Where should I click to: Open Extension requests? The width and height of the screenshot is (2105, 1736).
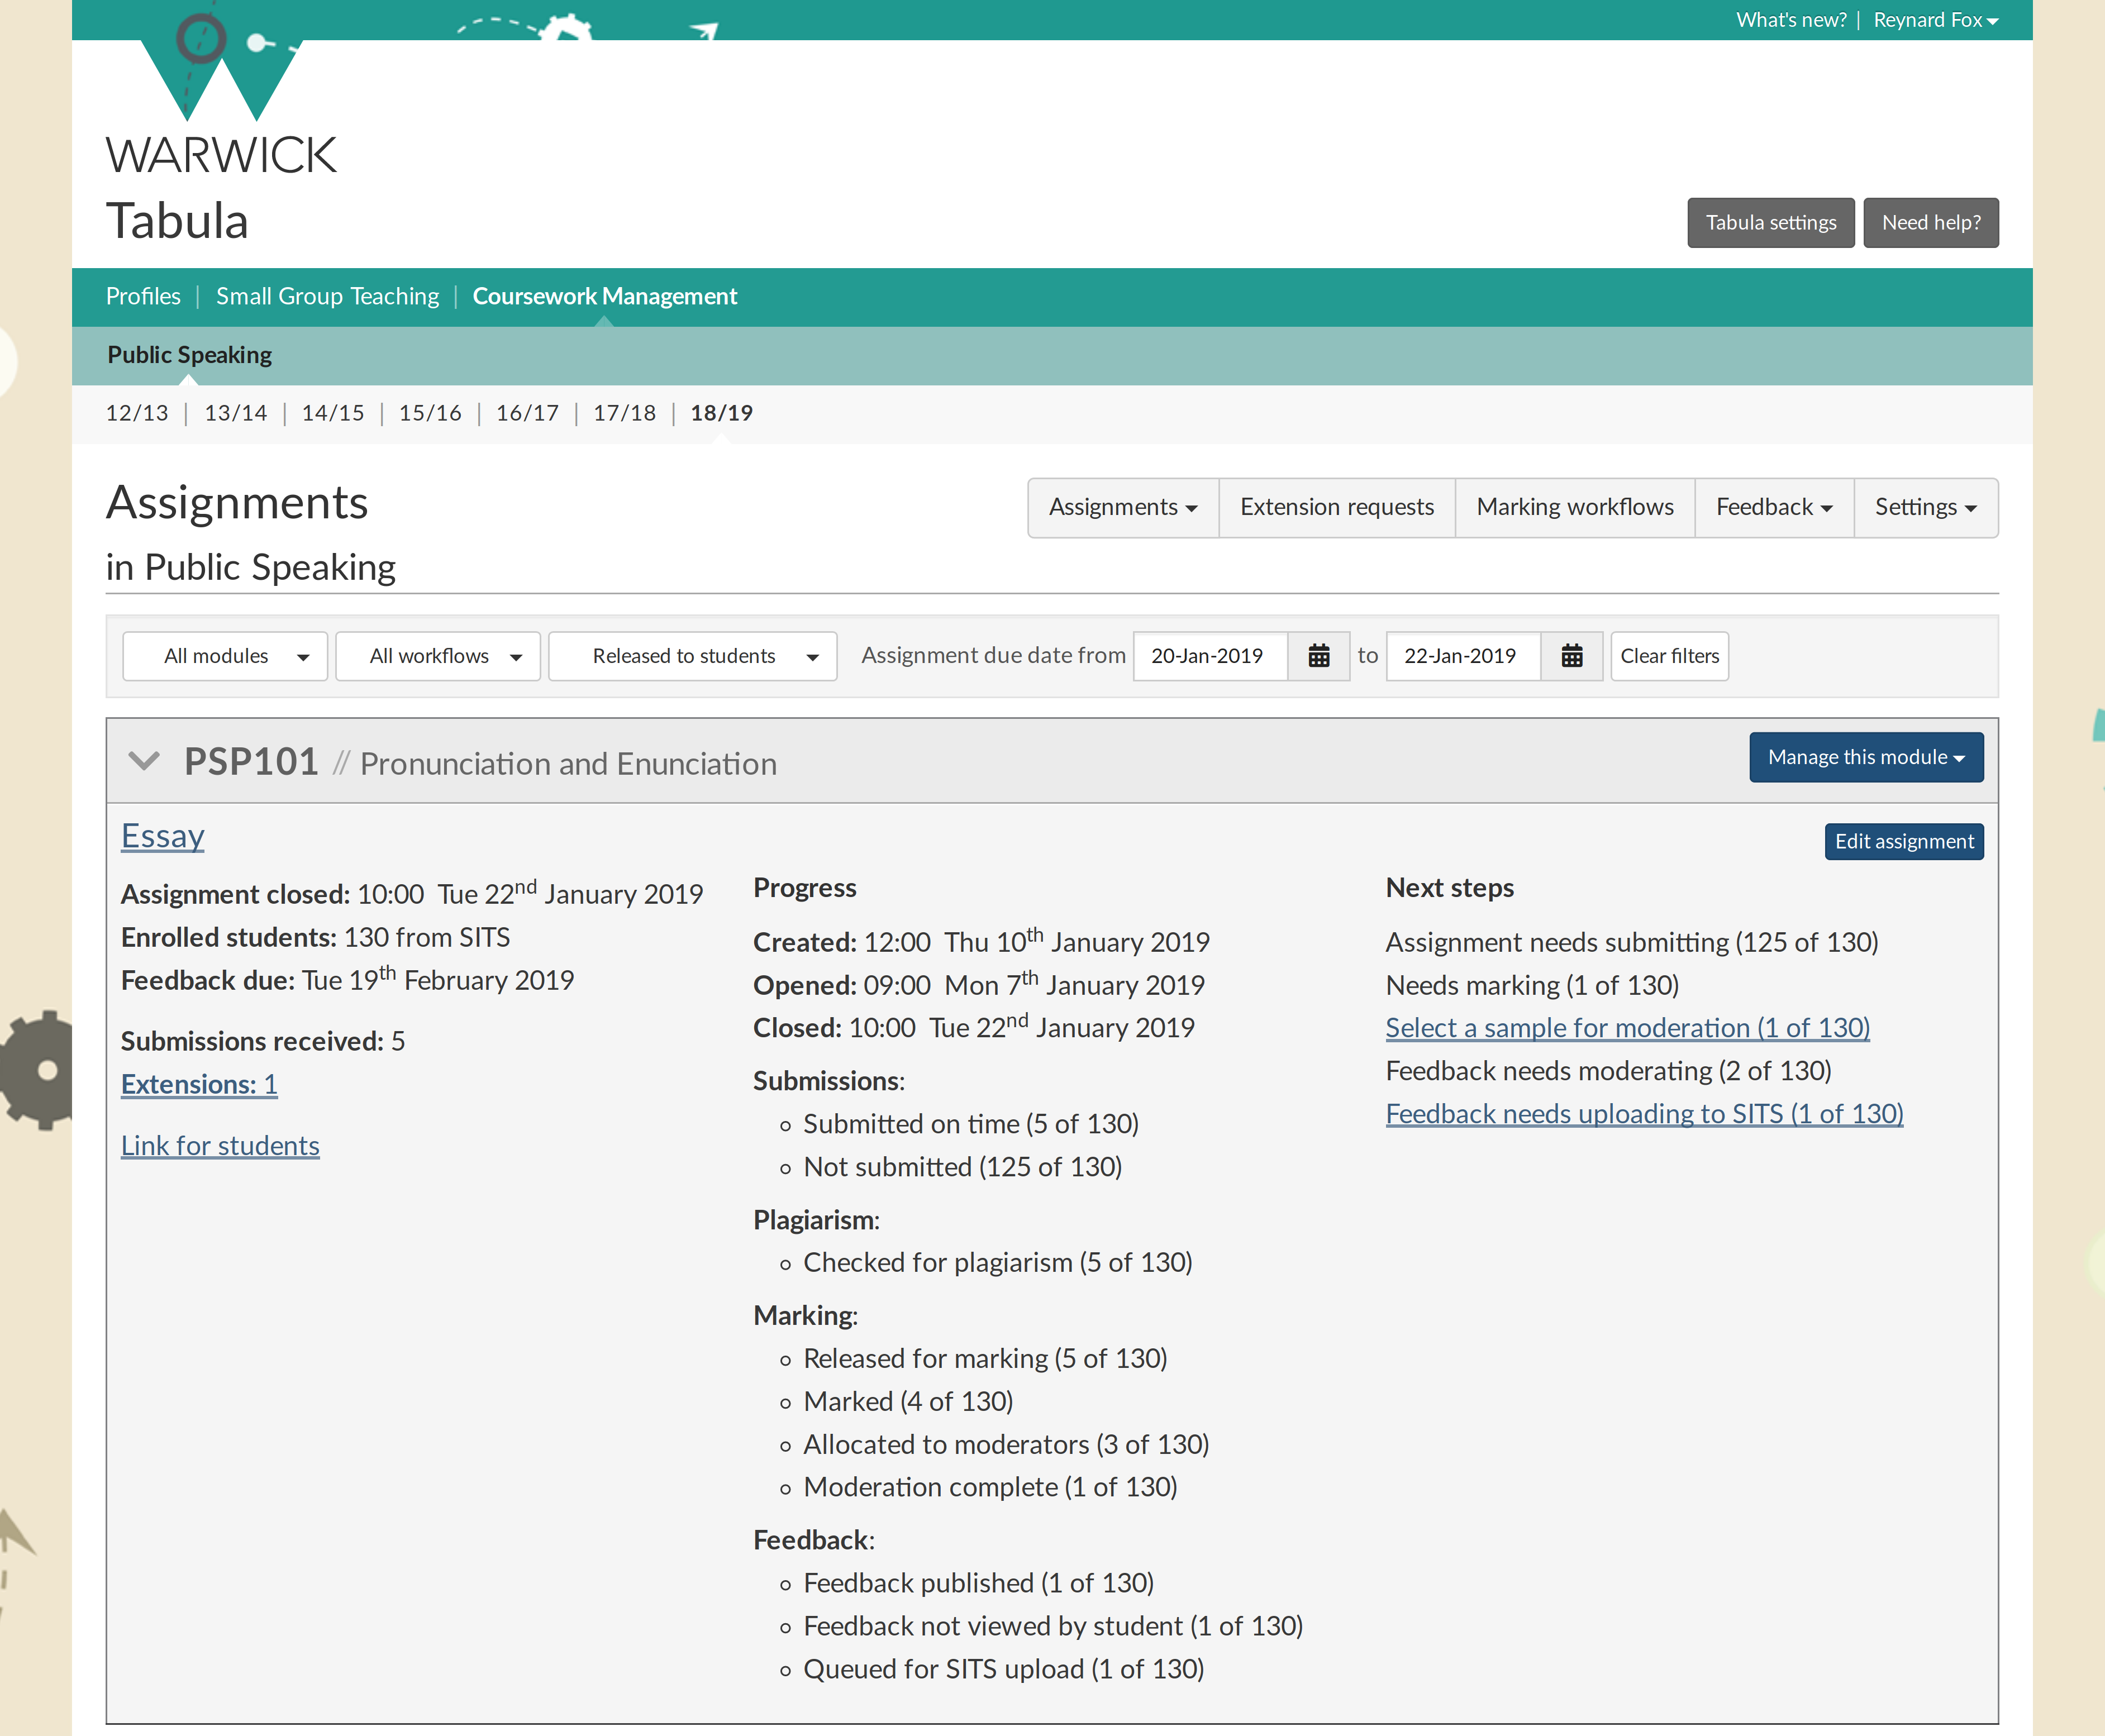click(1337, 507)
